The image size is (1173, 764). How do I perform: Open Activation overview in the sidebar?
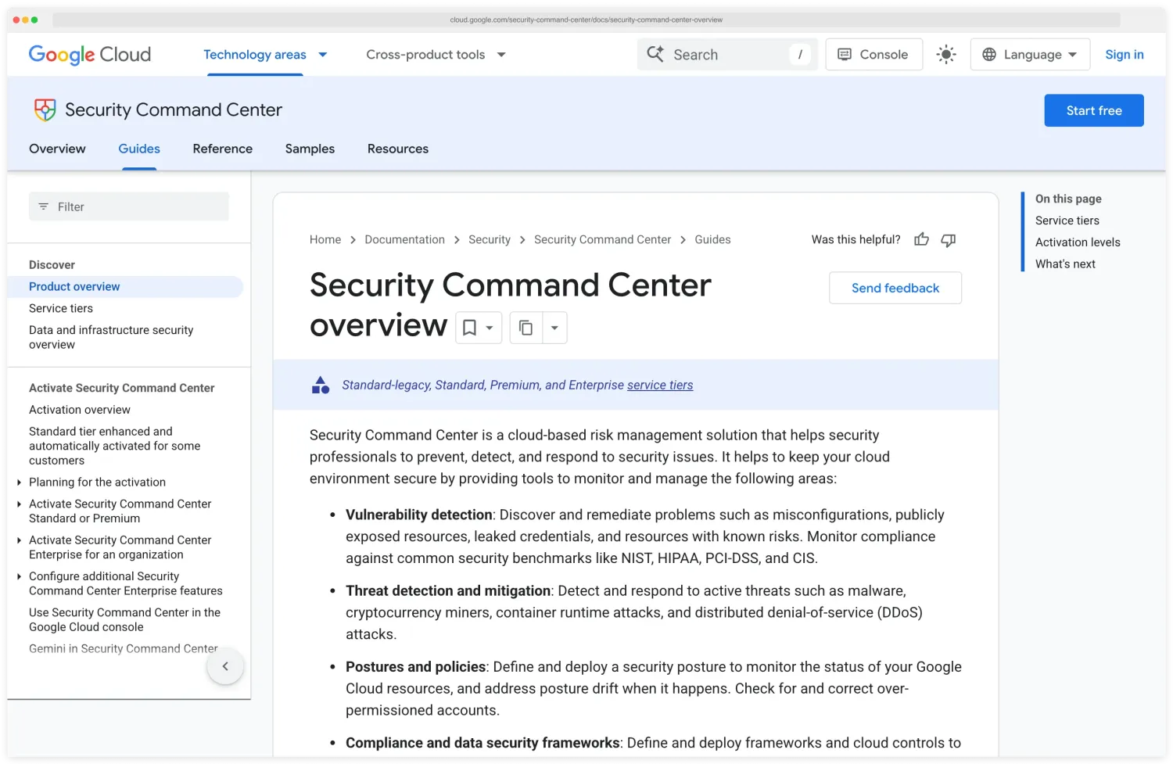pos(80,410)
